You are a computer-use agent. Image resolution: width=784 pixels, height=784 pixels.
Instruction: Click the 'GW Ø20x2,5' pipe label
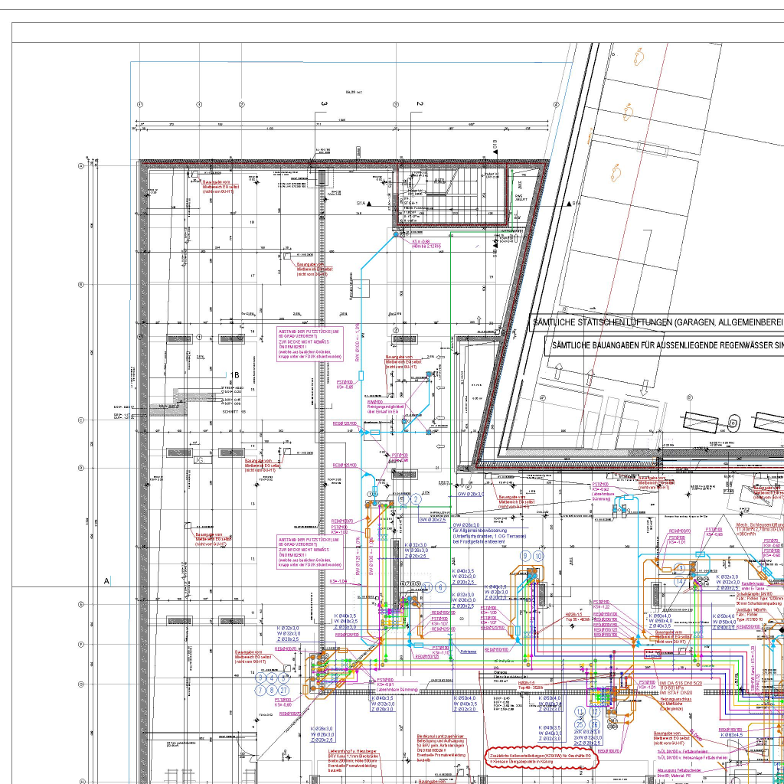click(433, 520)
